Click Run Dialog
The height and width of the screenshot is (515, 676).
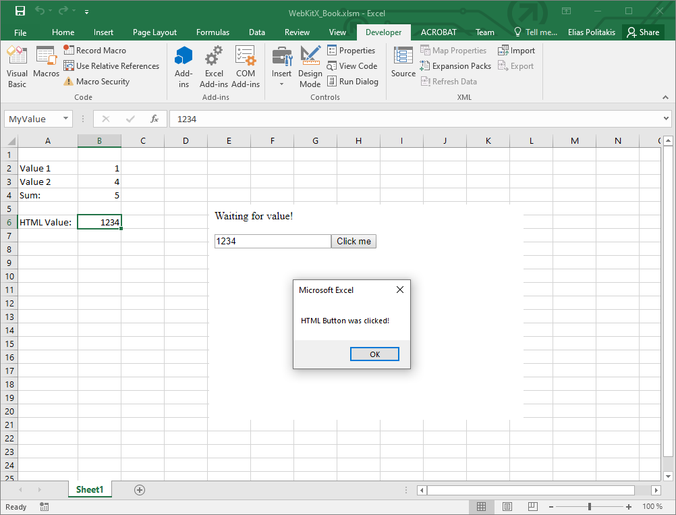click(353, 81)
